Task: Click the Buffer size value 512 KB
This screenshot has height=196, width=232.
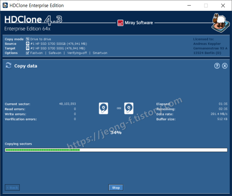Action: (x=222, y=119)
